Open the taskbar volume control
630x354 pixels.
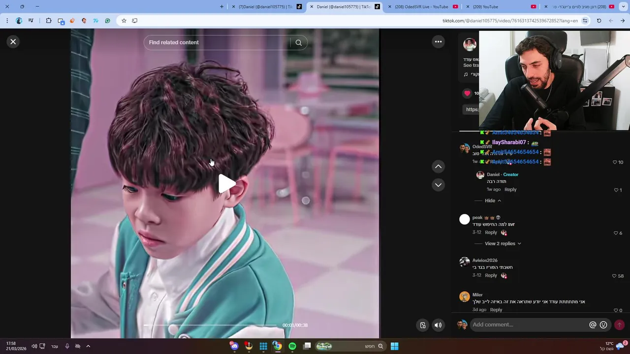(34, 346)
